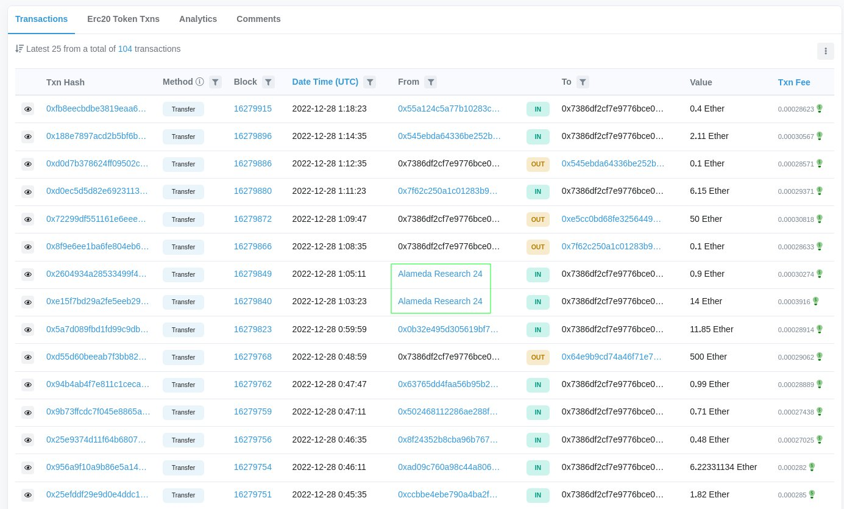This screenshot has height=509, width=844.
Task: Click eye icon for txn 0xd0d7b378624ff09502c
Action: click(x=28, y=164)
